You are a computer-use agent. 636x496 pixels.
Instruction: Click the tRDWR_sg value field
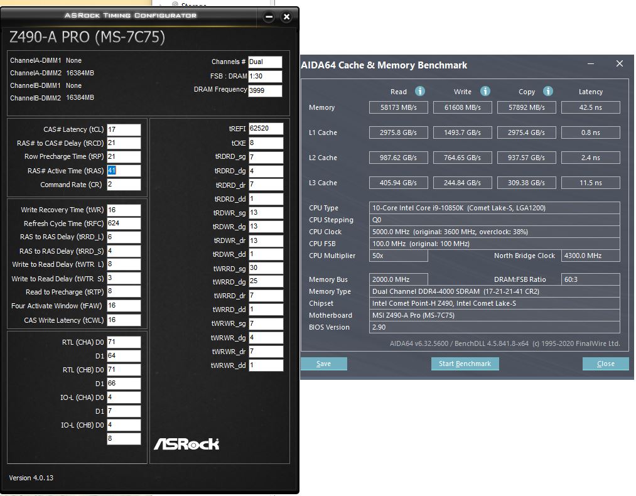coord(266,213)
